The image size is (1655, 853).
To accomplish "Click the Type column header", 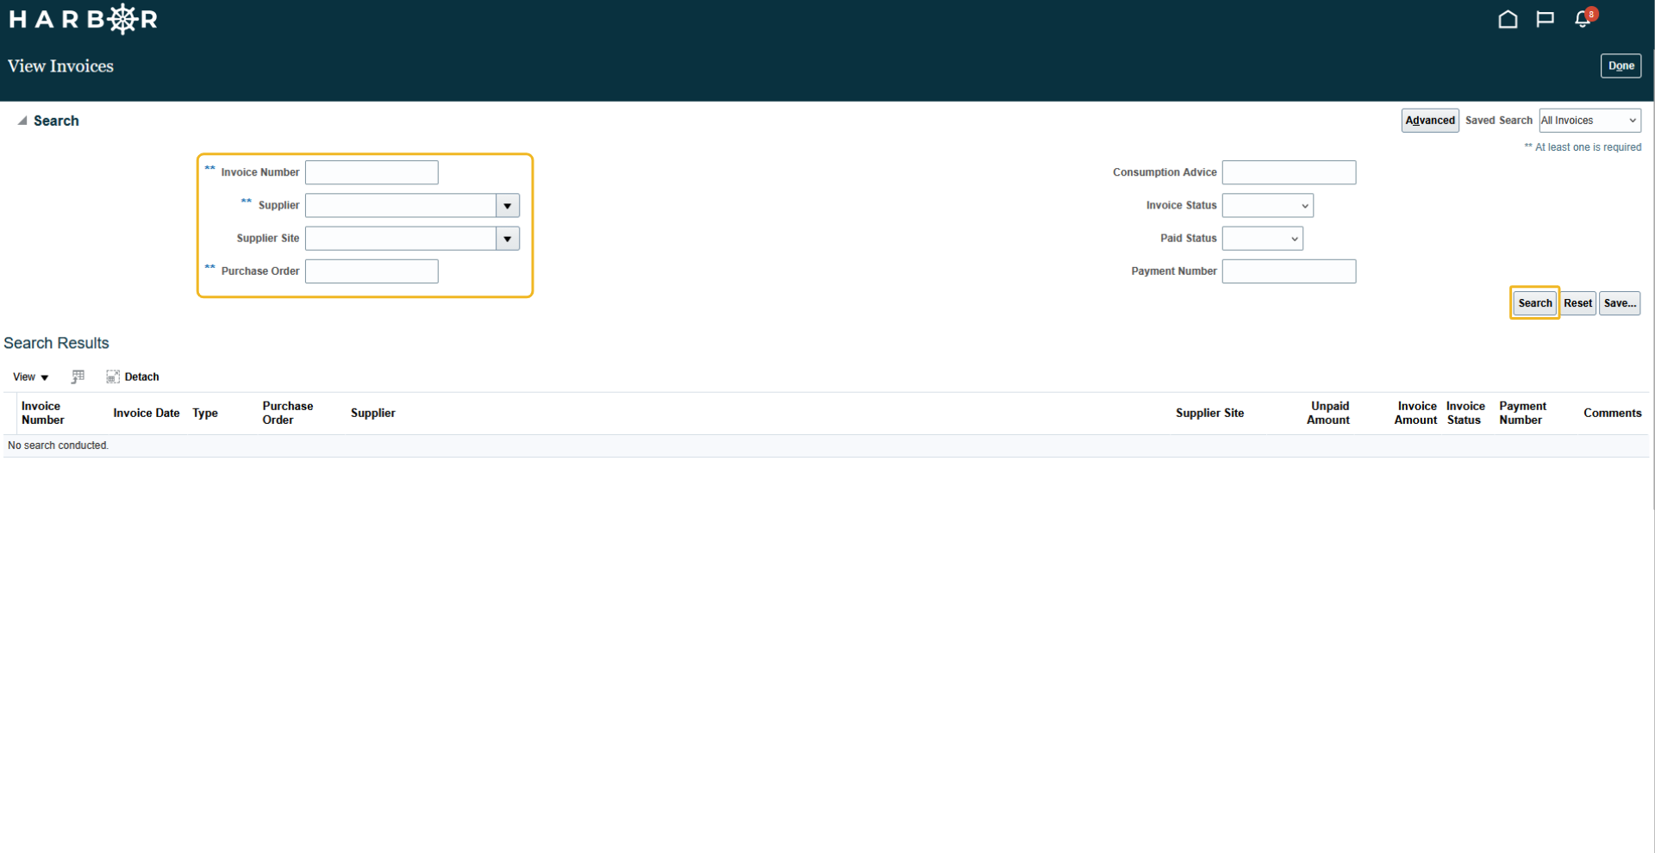I will point(205,413).
